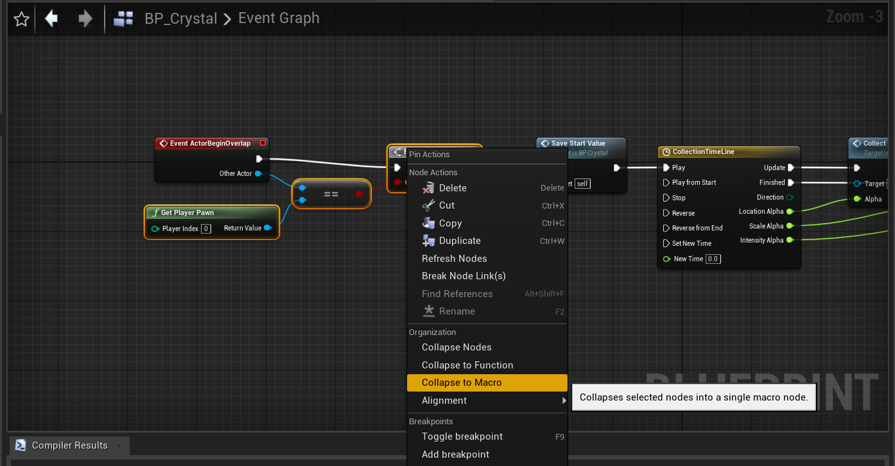Click Set New Time input pin
Viewport: 895px width, 466px height.
666,243
